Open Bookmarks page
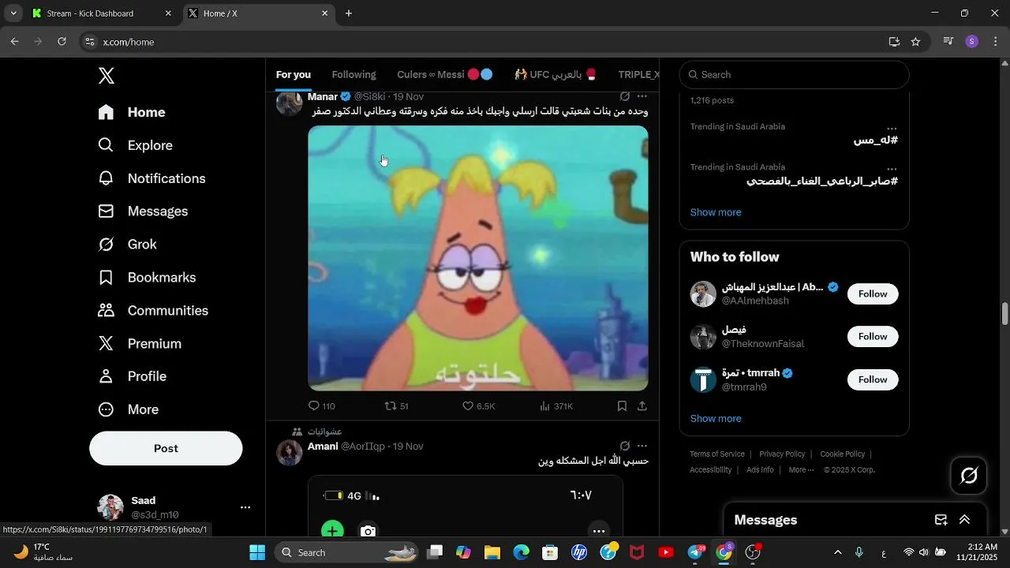The image size is (1010, 568). pos(147,278)
